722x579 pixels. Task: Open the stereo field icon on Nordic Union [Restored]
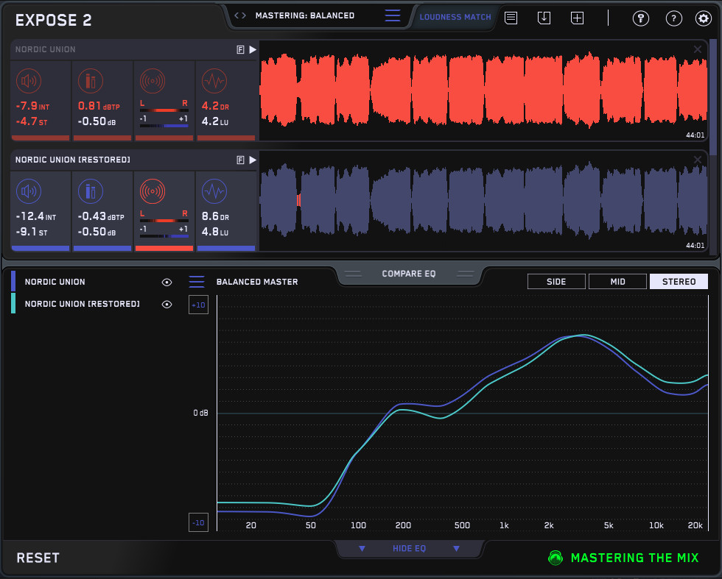pyautogui.click(x=153, y=191)
